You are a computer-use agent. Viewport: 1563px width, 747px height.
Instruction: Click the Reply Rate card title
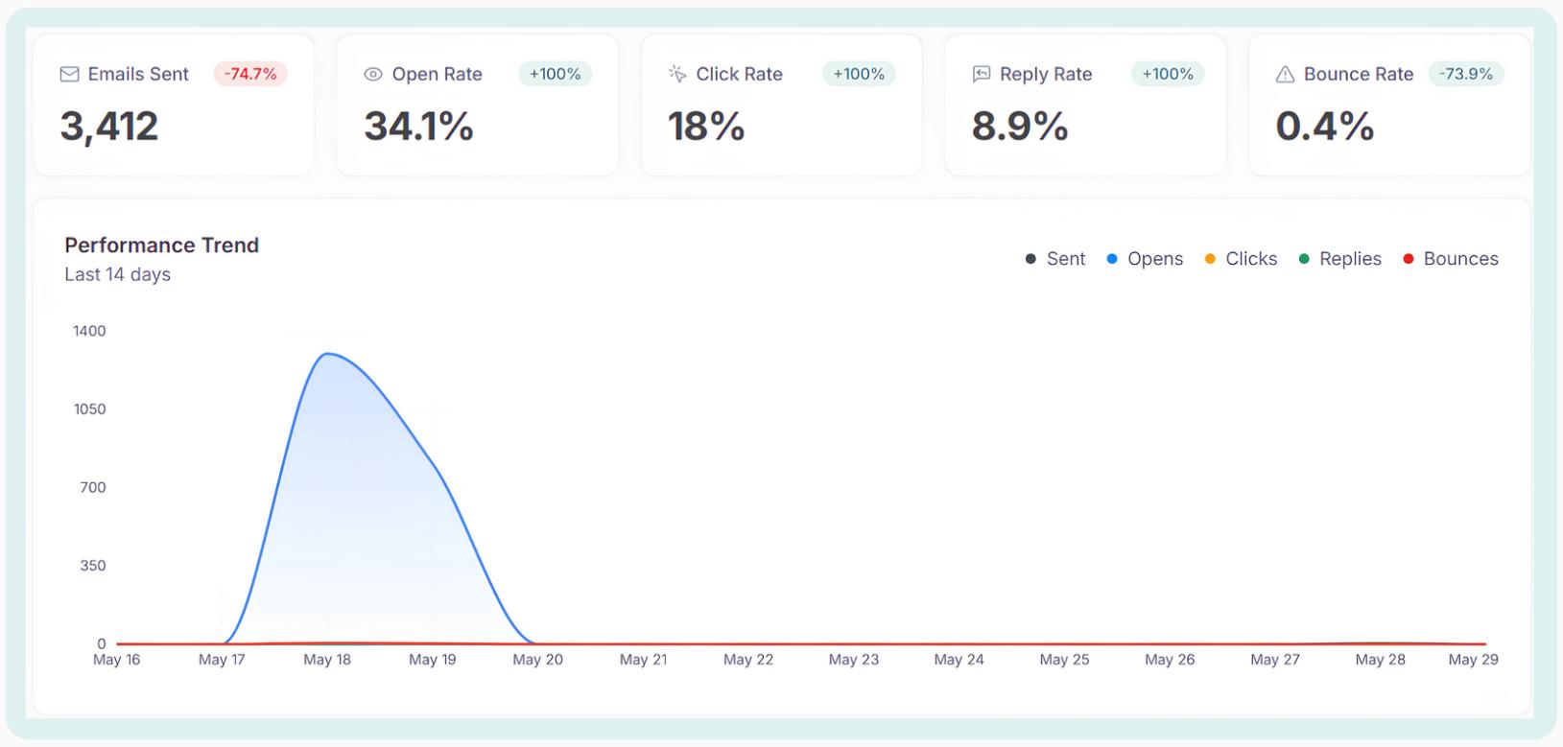1046,74
